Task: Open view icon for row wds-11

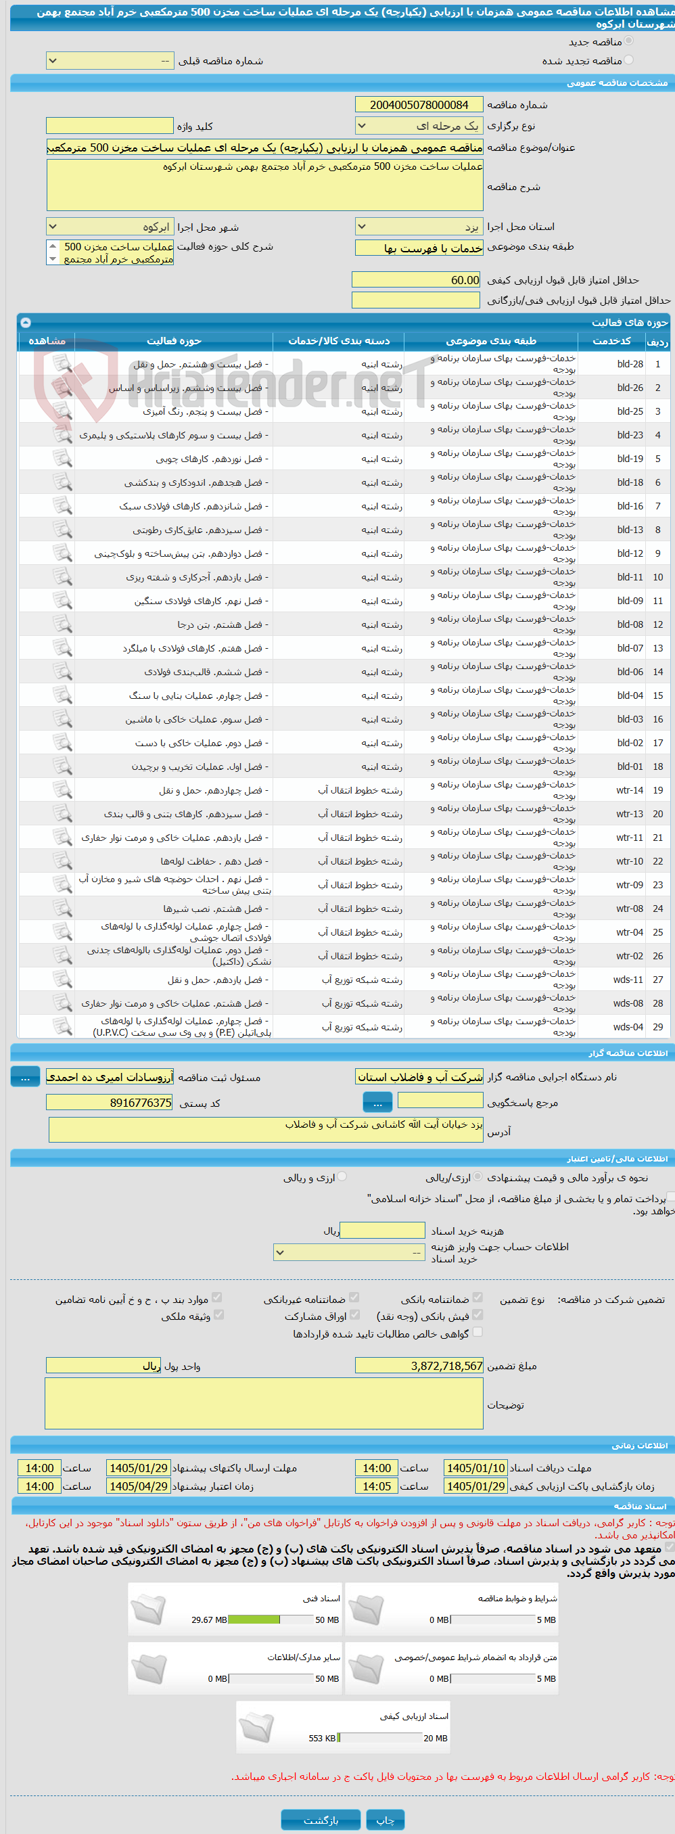Action: point(63,979)
